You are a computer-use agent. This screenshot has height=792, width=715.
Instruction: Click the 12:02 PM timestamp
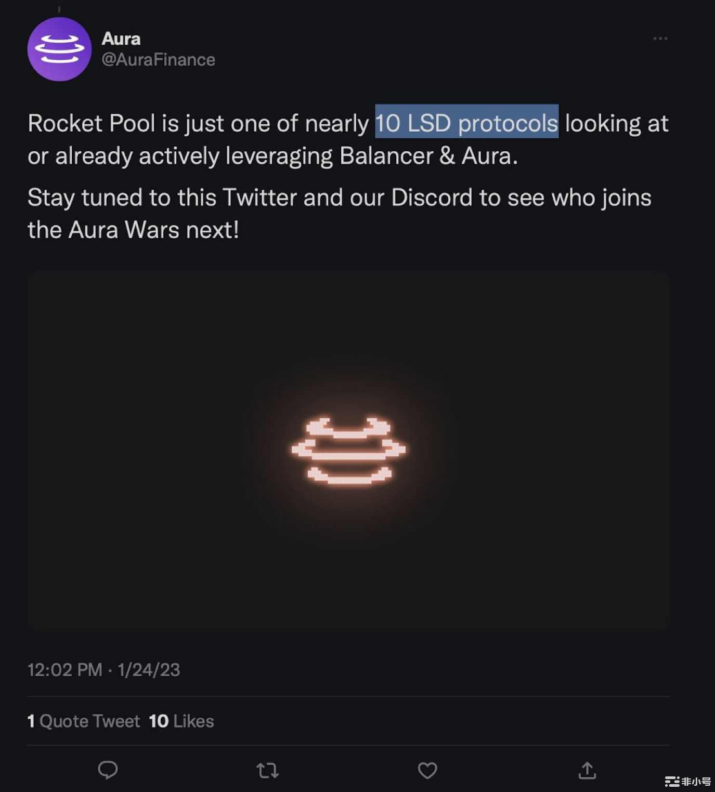[64, 670]
